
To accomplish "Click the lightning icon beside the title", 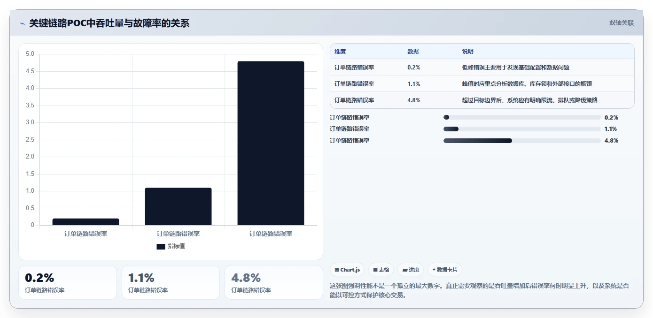I will tap(22, 23).
